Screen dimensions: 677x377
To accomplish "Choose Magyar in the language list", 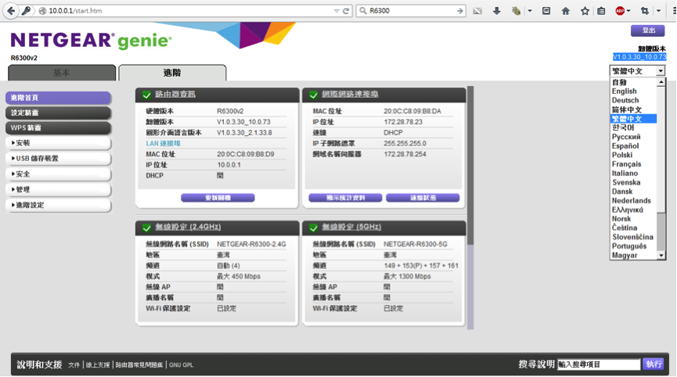I will pyautogui.click(x=625, y=255).
